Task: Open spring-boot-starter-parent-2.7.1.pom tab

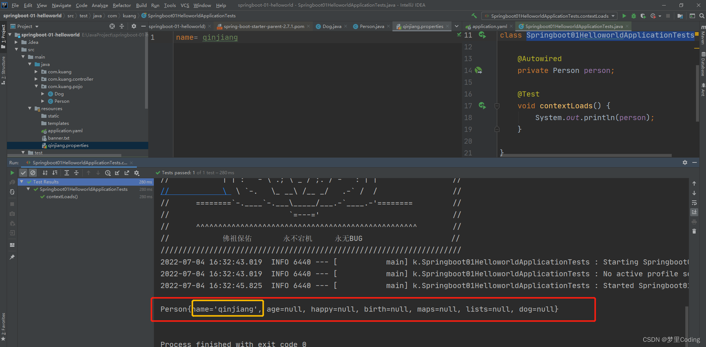Action: (x=264, y=26)
